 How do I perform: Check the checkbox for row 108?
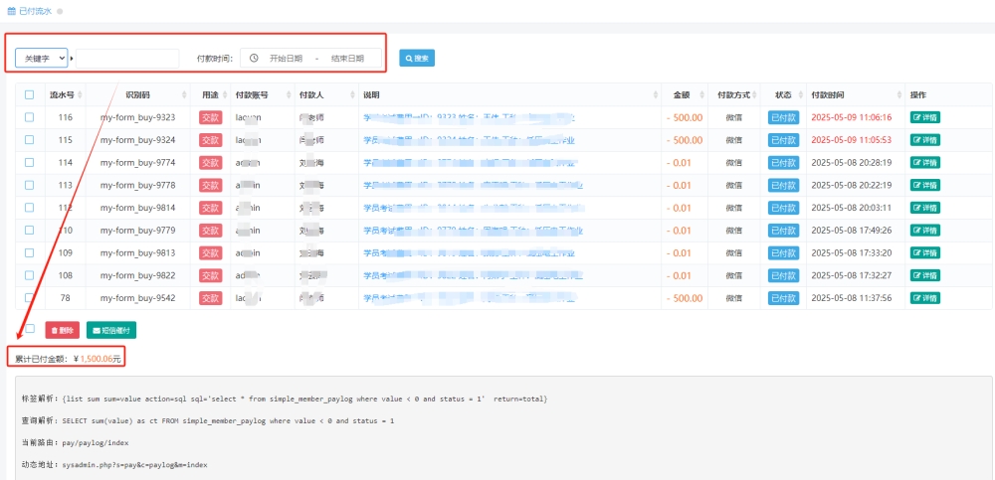(29, 275)
